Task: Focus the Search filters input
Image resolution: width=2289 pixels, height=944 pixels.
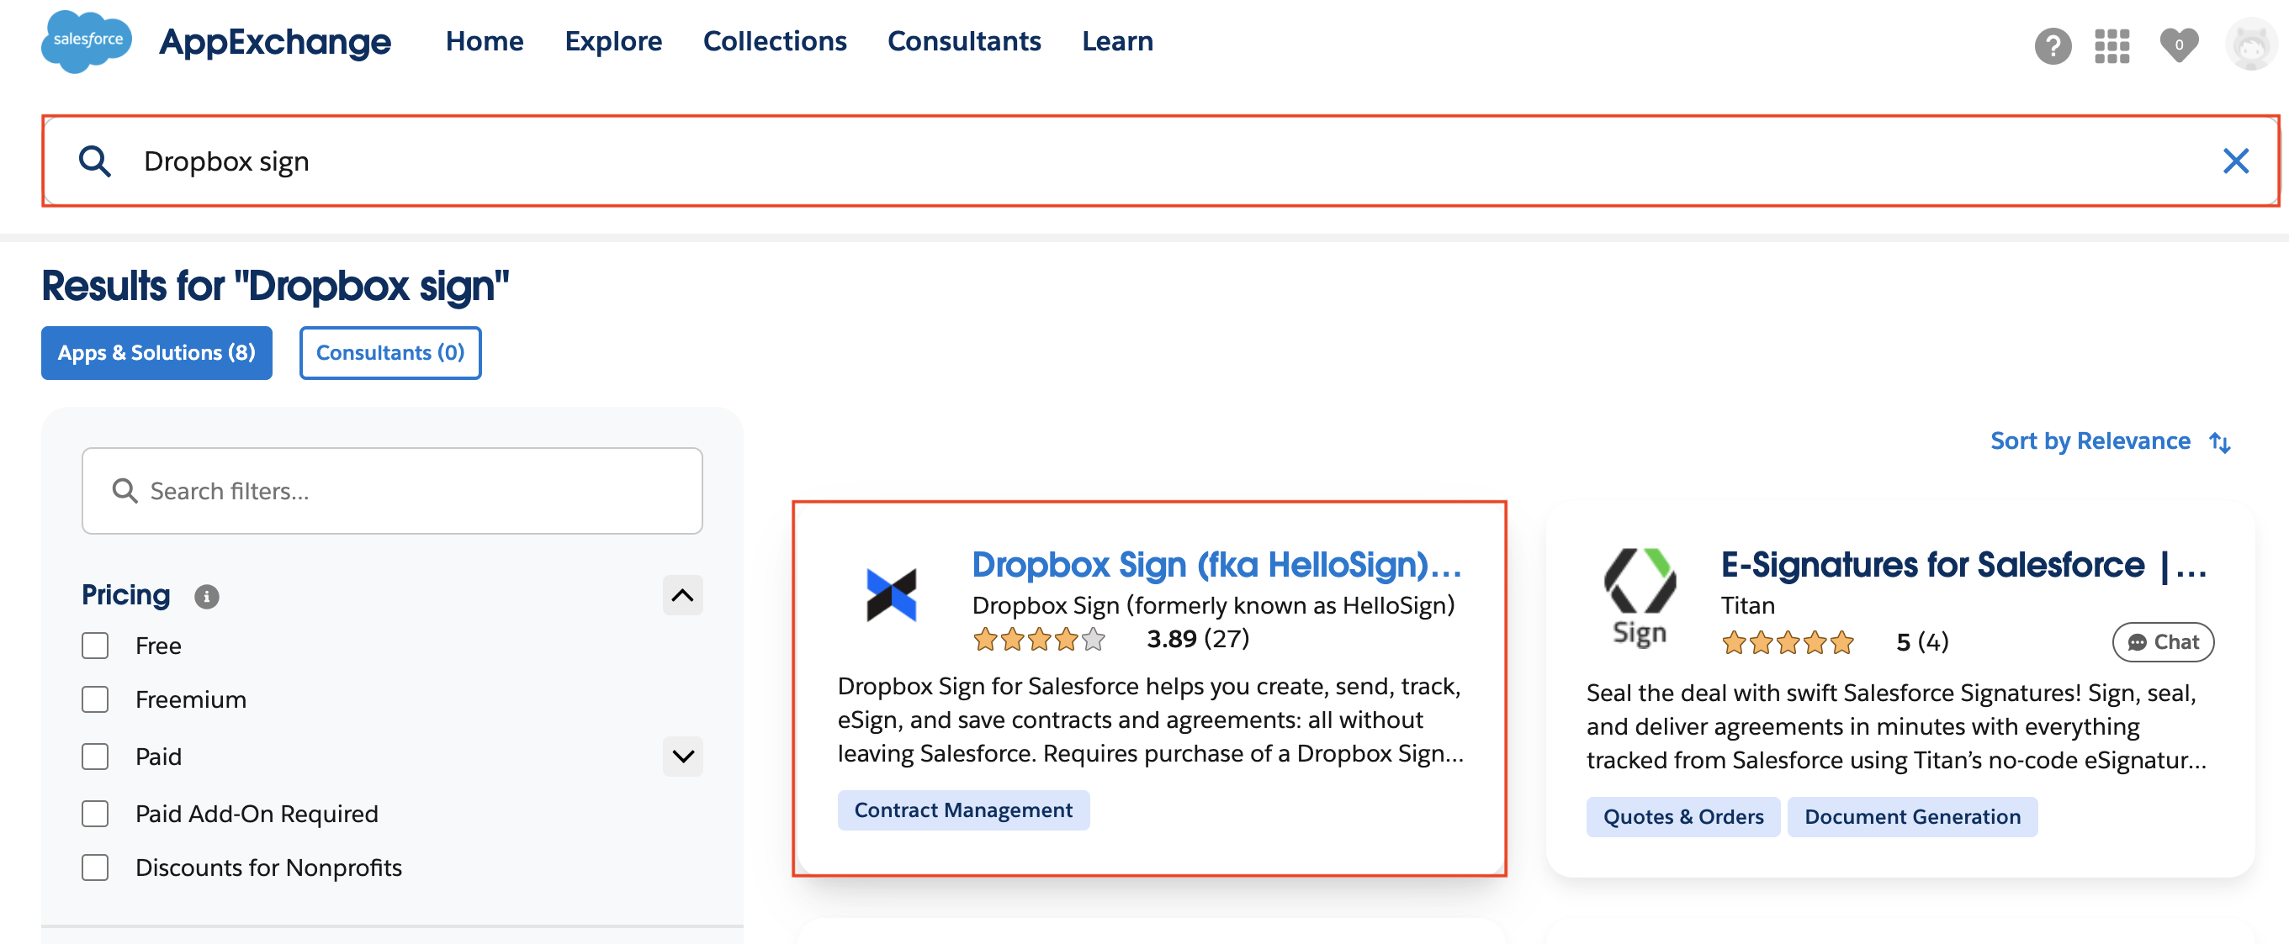Action: pyautogui.click(x=392, y=491)
